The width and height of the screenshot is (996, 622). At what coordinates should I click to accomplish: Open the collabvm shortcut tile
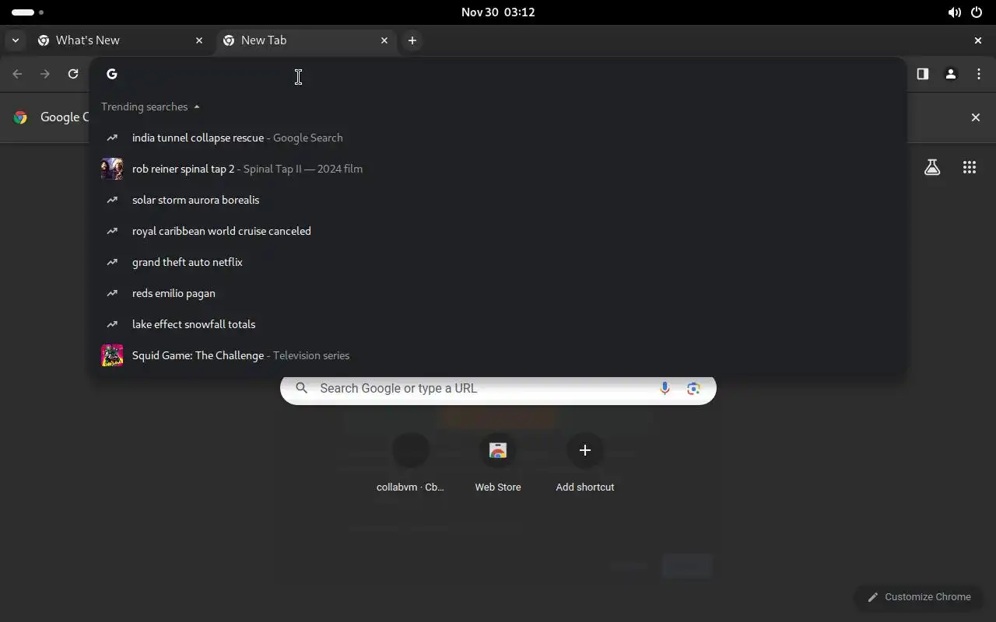(x=410, y=464)
